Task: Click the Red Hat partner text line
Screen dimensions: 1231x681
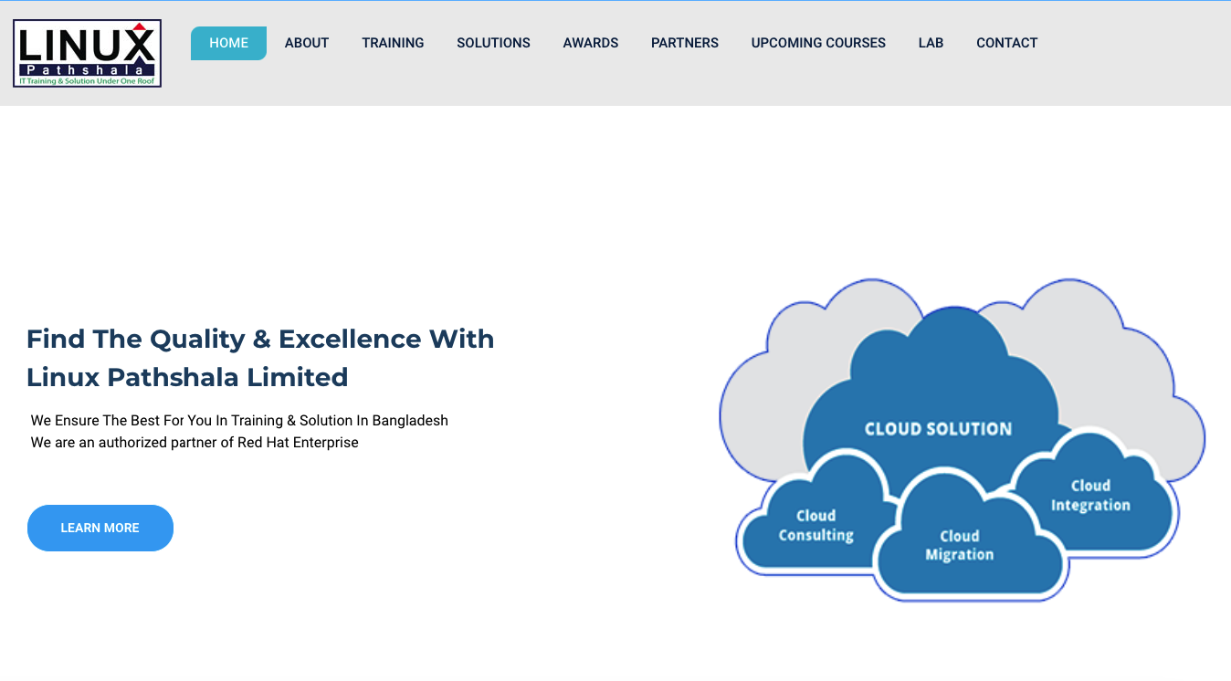Action: [195, 442]
